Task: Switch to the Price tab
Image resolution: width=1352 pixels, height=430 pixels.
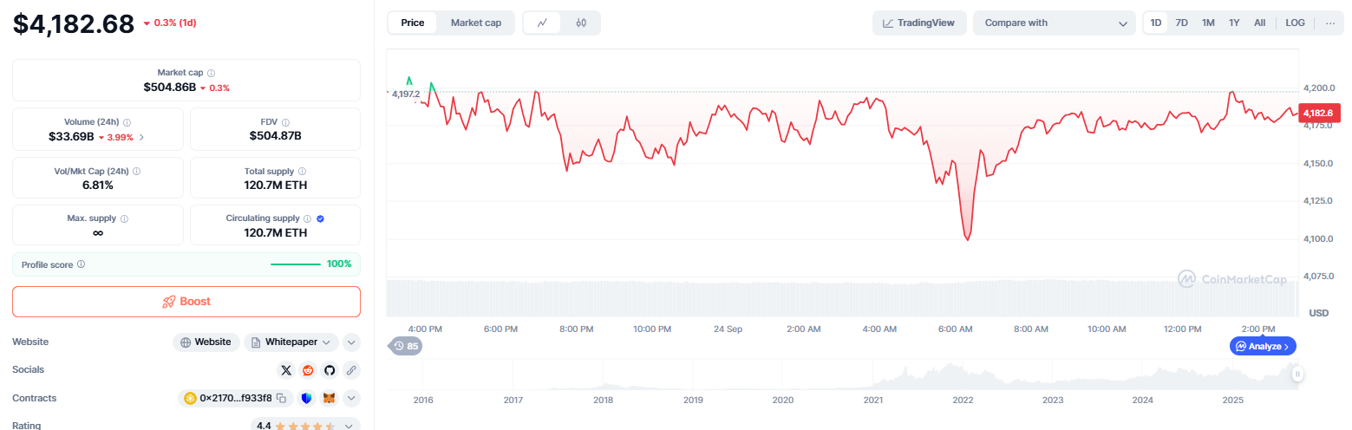Action: point(413,23)
